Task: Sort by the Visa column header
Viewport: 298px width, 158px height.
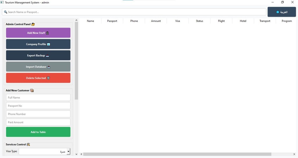Action: (178, 21)
